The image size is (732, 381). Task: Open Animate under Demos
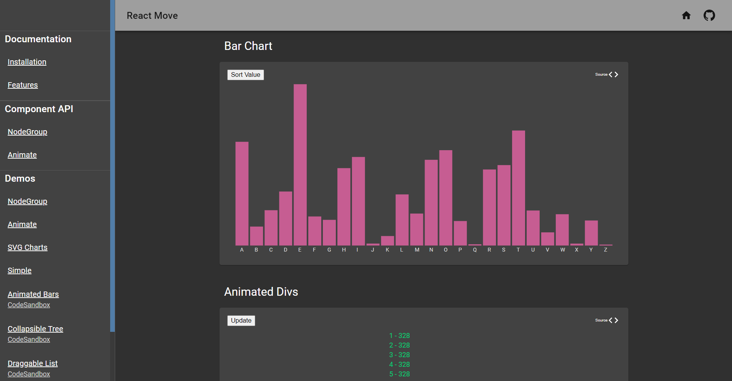coord(22,224)
